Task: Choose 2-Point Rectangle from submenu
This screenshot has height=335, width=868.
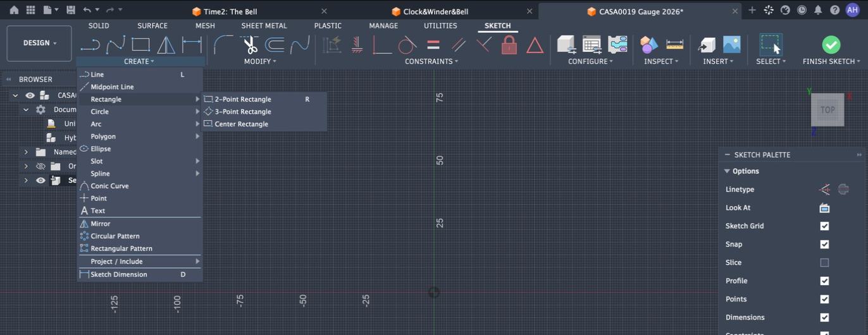Action: point(264,99)
